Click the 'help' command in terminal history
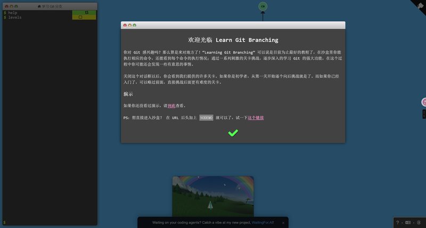The width and height of the screenshot is (426, 228). tap(12, 13)
